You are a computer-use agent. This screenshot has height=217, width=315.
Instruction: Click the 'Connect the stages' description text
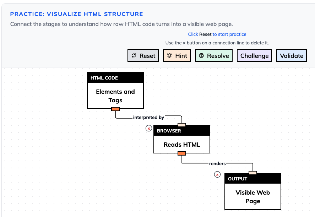[121, 24]
